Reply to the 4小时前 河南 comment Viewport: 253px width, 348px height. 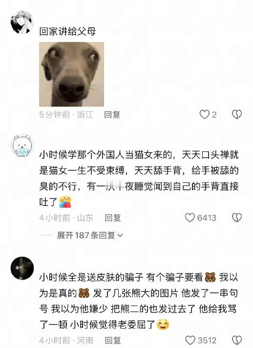pyautogui.click(x=113, y=341)
